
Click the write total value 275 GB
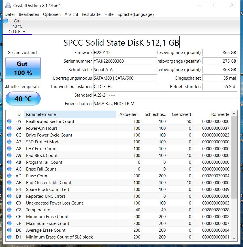point(220,61)
